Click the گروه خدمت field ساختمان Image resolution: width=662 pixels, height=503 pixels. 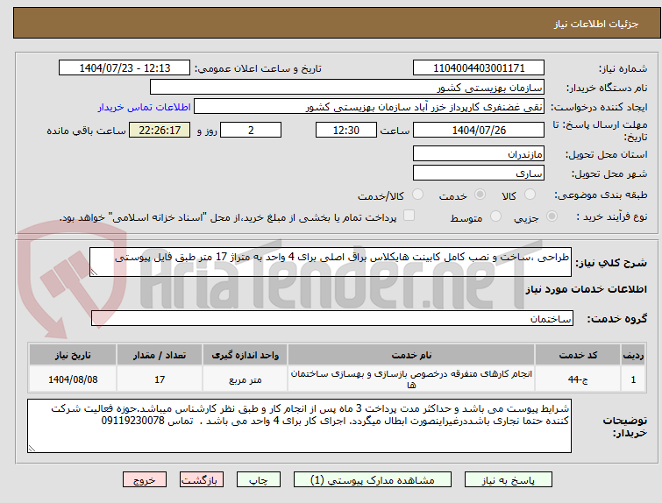click(331, 318)
